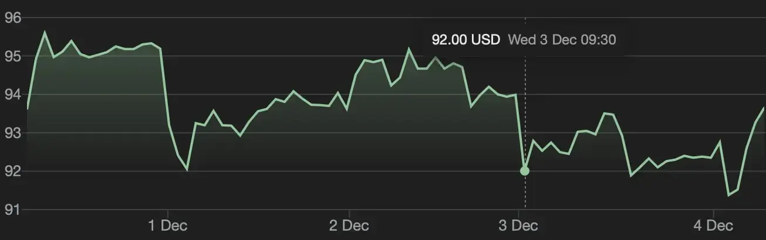Click the 96 price axis label
This screenshot has height=240, width=766.
(13, 18)
